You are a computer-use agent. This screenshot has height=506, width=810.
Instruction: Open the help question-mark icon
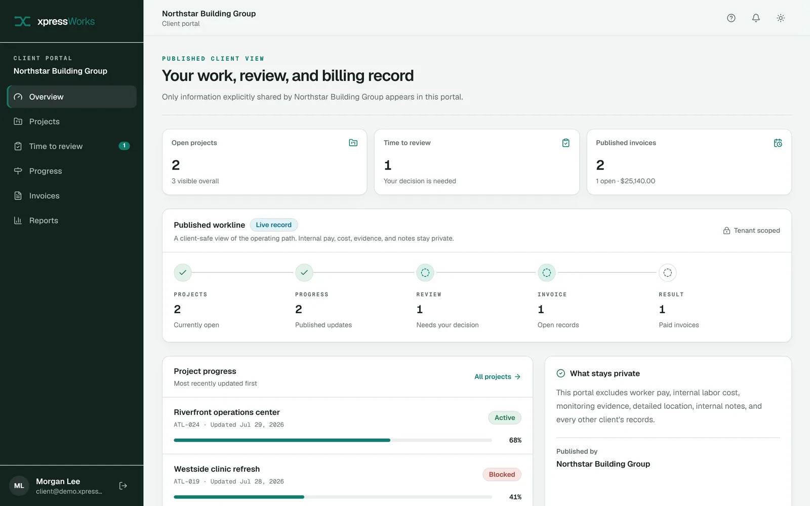731,18
